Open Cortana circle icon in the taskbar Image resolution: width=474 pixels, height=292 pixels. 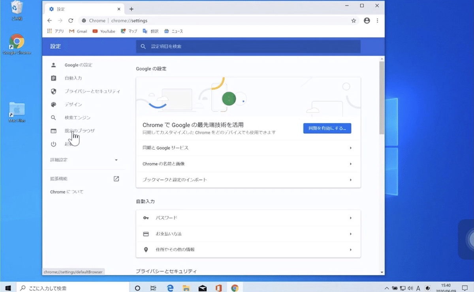pyautogui.click(x=137, y=288)
